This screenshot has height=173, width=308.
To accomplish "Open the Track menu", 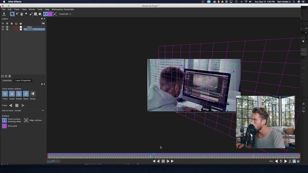I will [16, 10].
